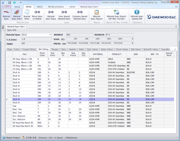Screen dimensions: 180x141
Task: Click the save icon in title bar
Action: 10,2
